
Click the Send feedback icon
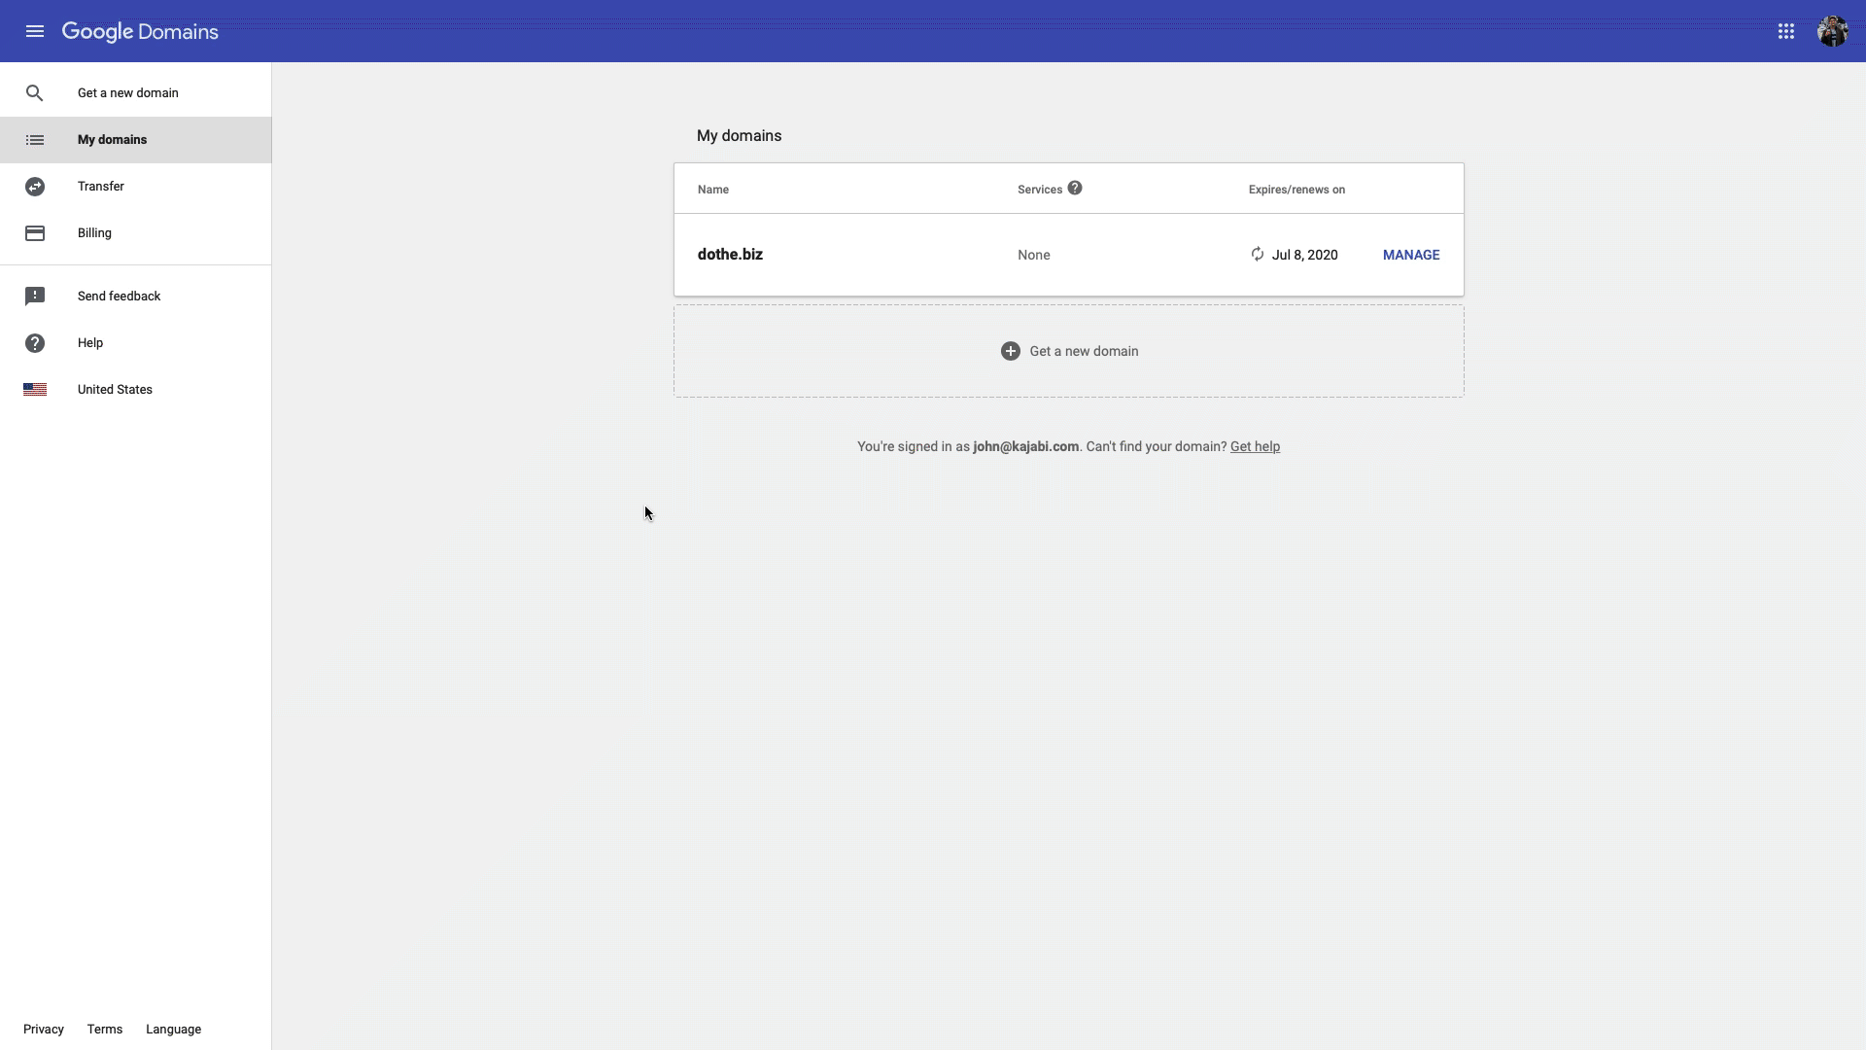[35, 297]
